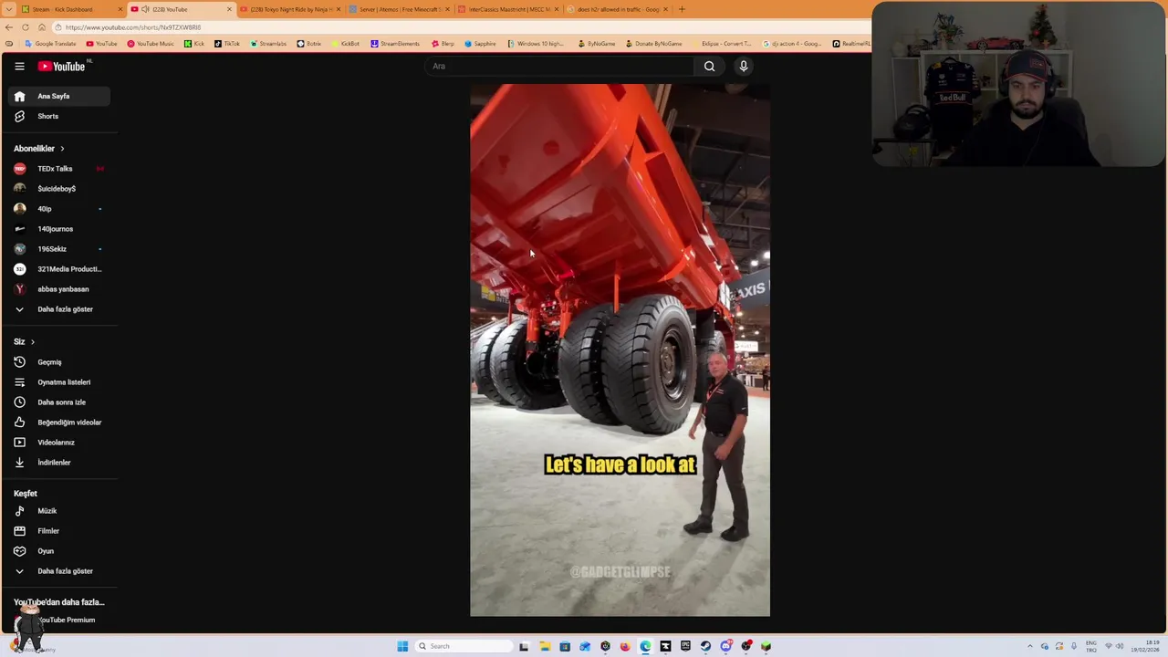
Task: Open Oyun in Keşfet
Action: click(58, 551)
